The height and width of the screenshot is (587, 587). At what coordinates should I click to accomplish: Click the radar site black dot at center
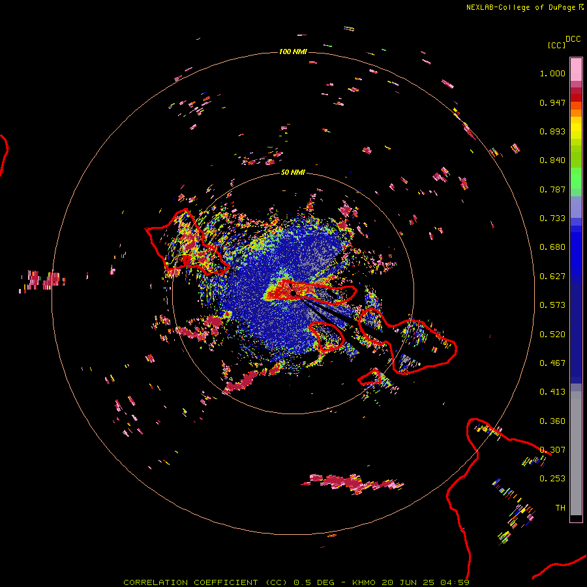click(293, 293)
